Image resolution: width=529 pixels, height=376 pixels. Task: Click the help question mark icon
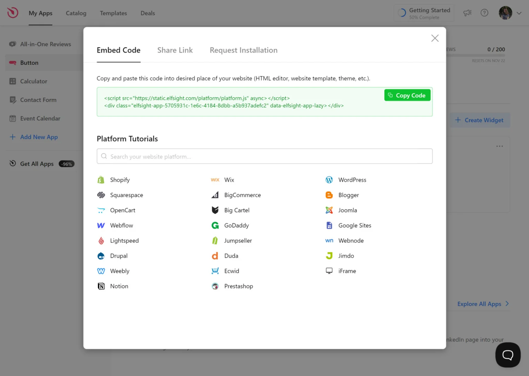[484, 13]
